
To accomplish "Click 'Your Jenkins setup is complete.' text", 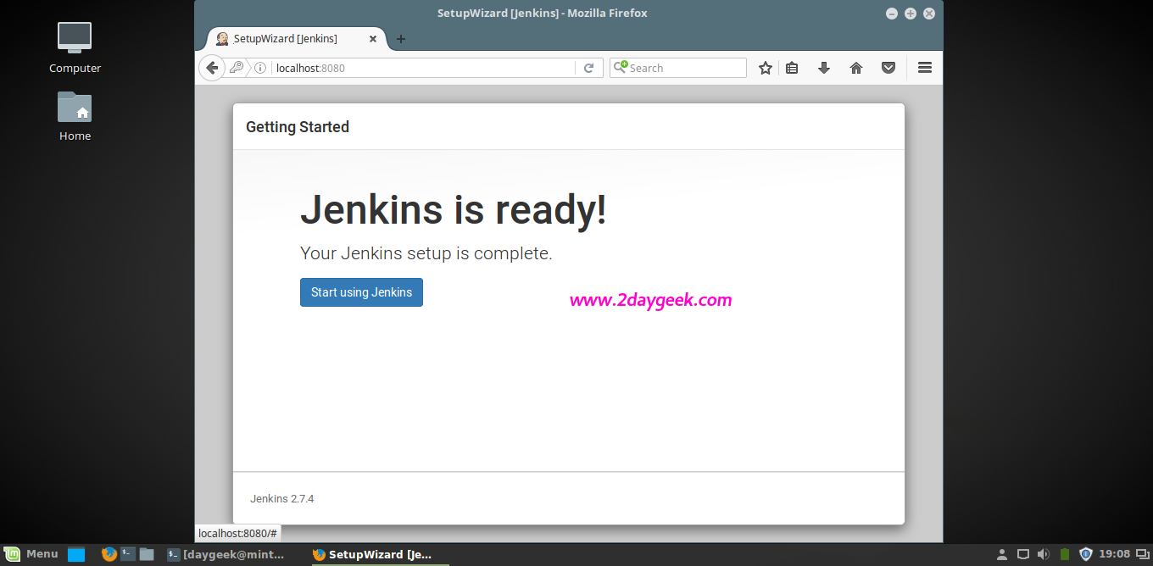I will click(426, 253).
